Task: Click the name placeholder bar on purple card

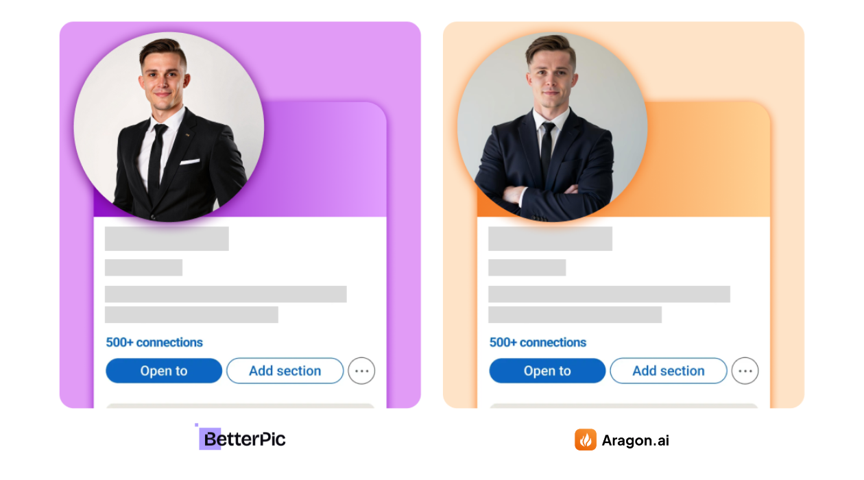Action: (167, 239)
